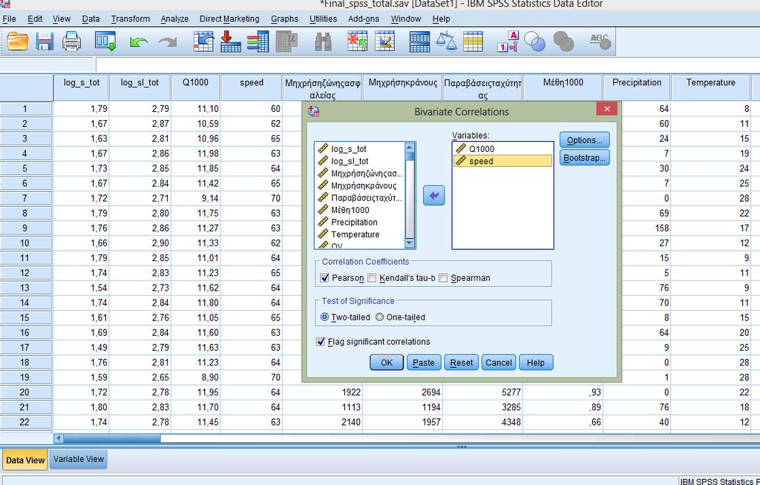Click the Print toolbar icon

pyautogui.click(x=72, y=42)
